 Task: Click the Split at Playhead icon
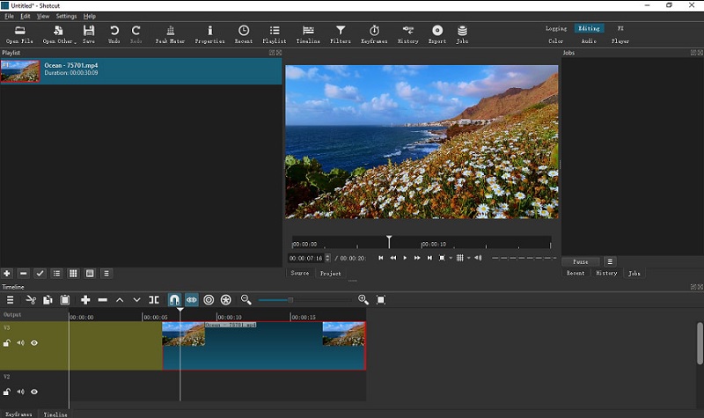[154, 300]
